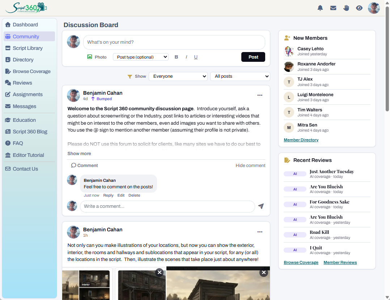
Task: Click the What's on your mind field
Action: tap(174, 42)
